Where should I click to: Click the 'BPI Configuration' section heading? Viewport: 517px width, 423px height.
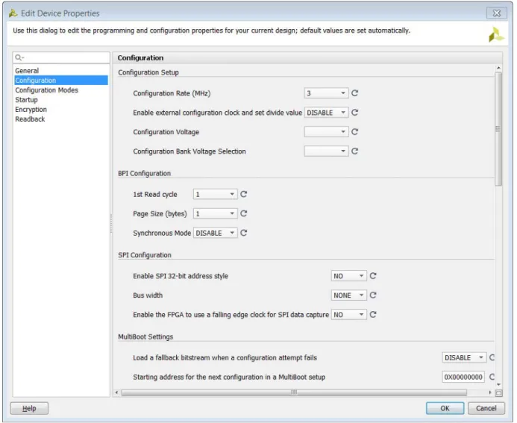tap(145, 173)
